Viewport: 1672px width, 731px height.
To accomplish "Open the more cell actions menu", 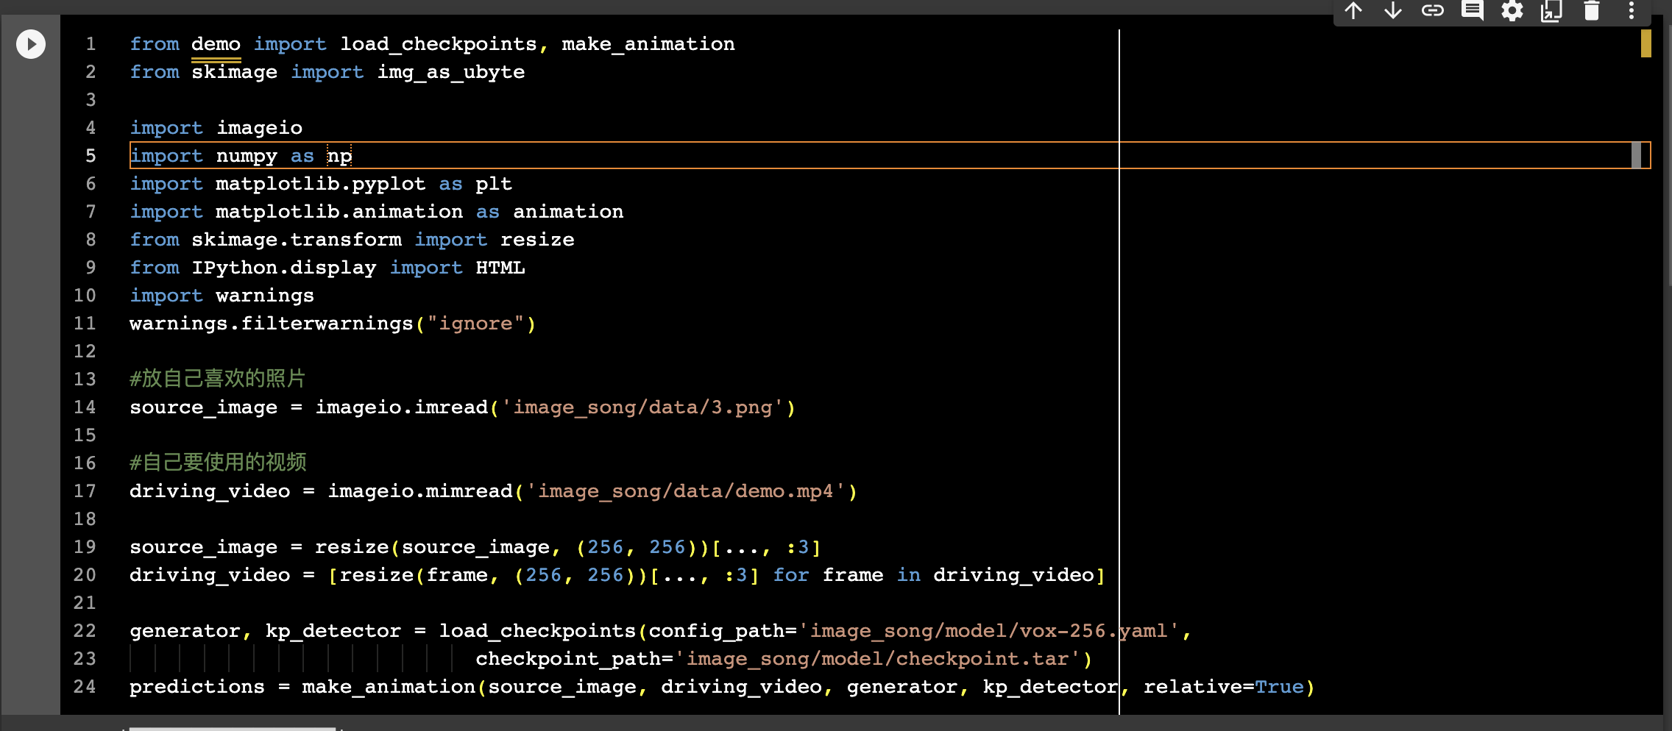I will 1632,11.
